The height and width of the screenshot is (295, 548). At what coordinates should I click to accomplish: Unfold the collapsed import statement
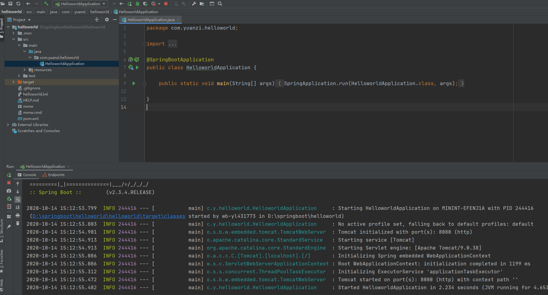(x=144, y=44)
